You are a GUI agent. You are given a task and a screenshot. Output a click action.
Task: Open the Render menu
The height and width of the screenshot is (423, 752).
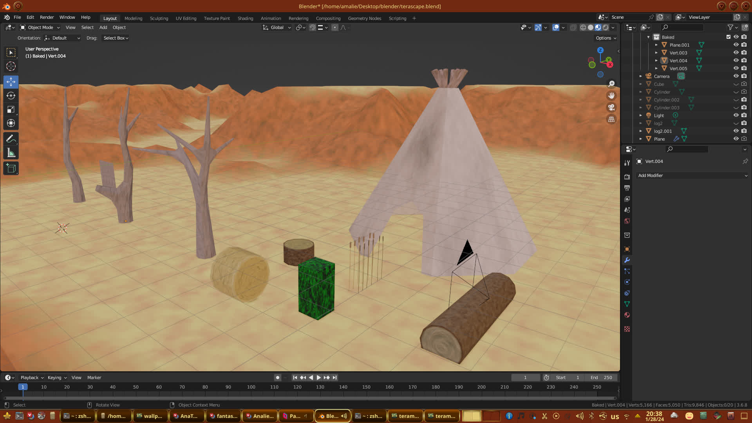pos(47,17)
